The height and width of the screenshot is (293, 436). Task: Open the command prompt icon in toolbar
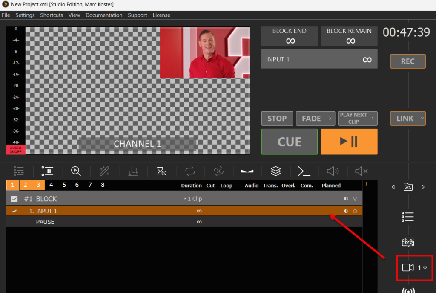tap(304, 171)
